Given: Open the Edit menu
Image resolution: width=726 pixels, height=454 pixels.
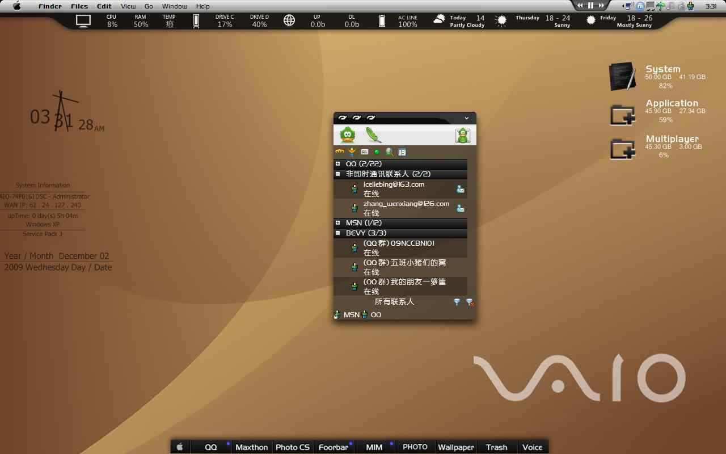Looking at the screenshot, I should coord(104,6).
